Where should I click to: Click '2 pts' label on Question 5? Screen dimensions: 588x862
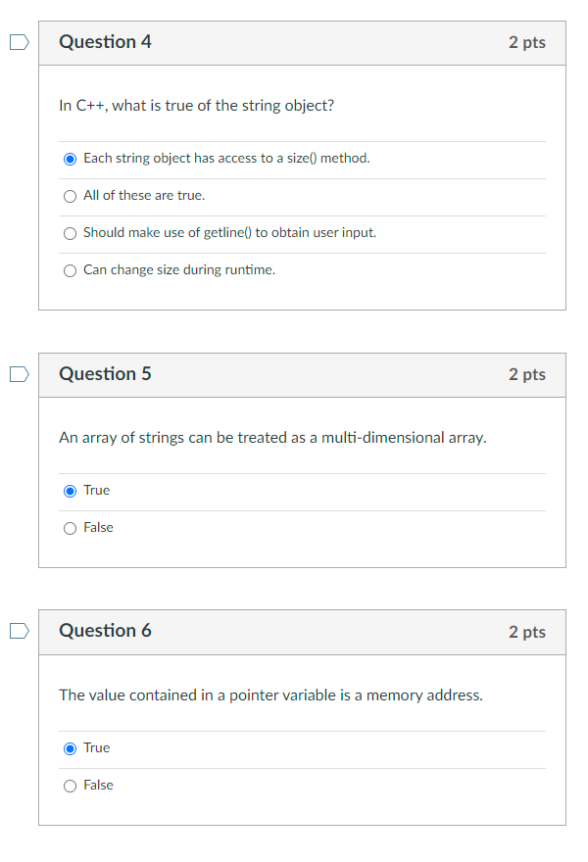[x=527, y=374]
